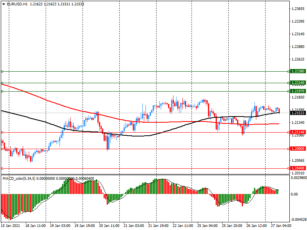This screenshot has height=230, width=307.
Task: Click the 19 Jan 19:00 time label
Action: (x=84, y=226)
